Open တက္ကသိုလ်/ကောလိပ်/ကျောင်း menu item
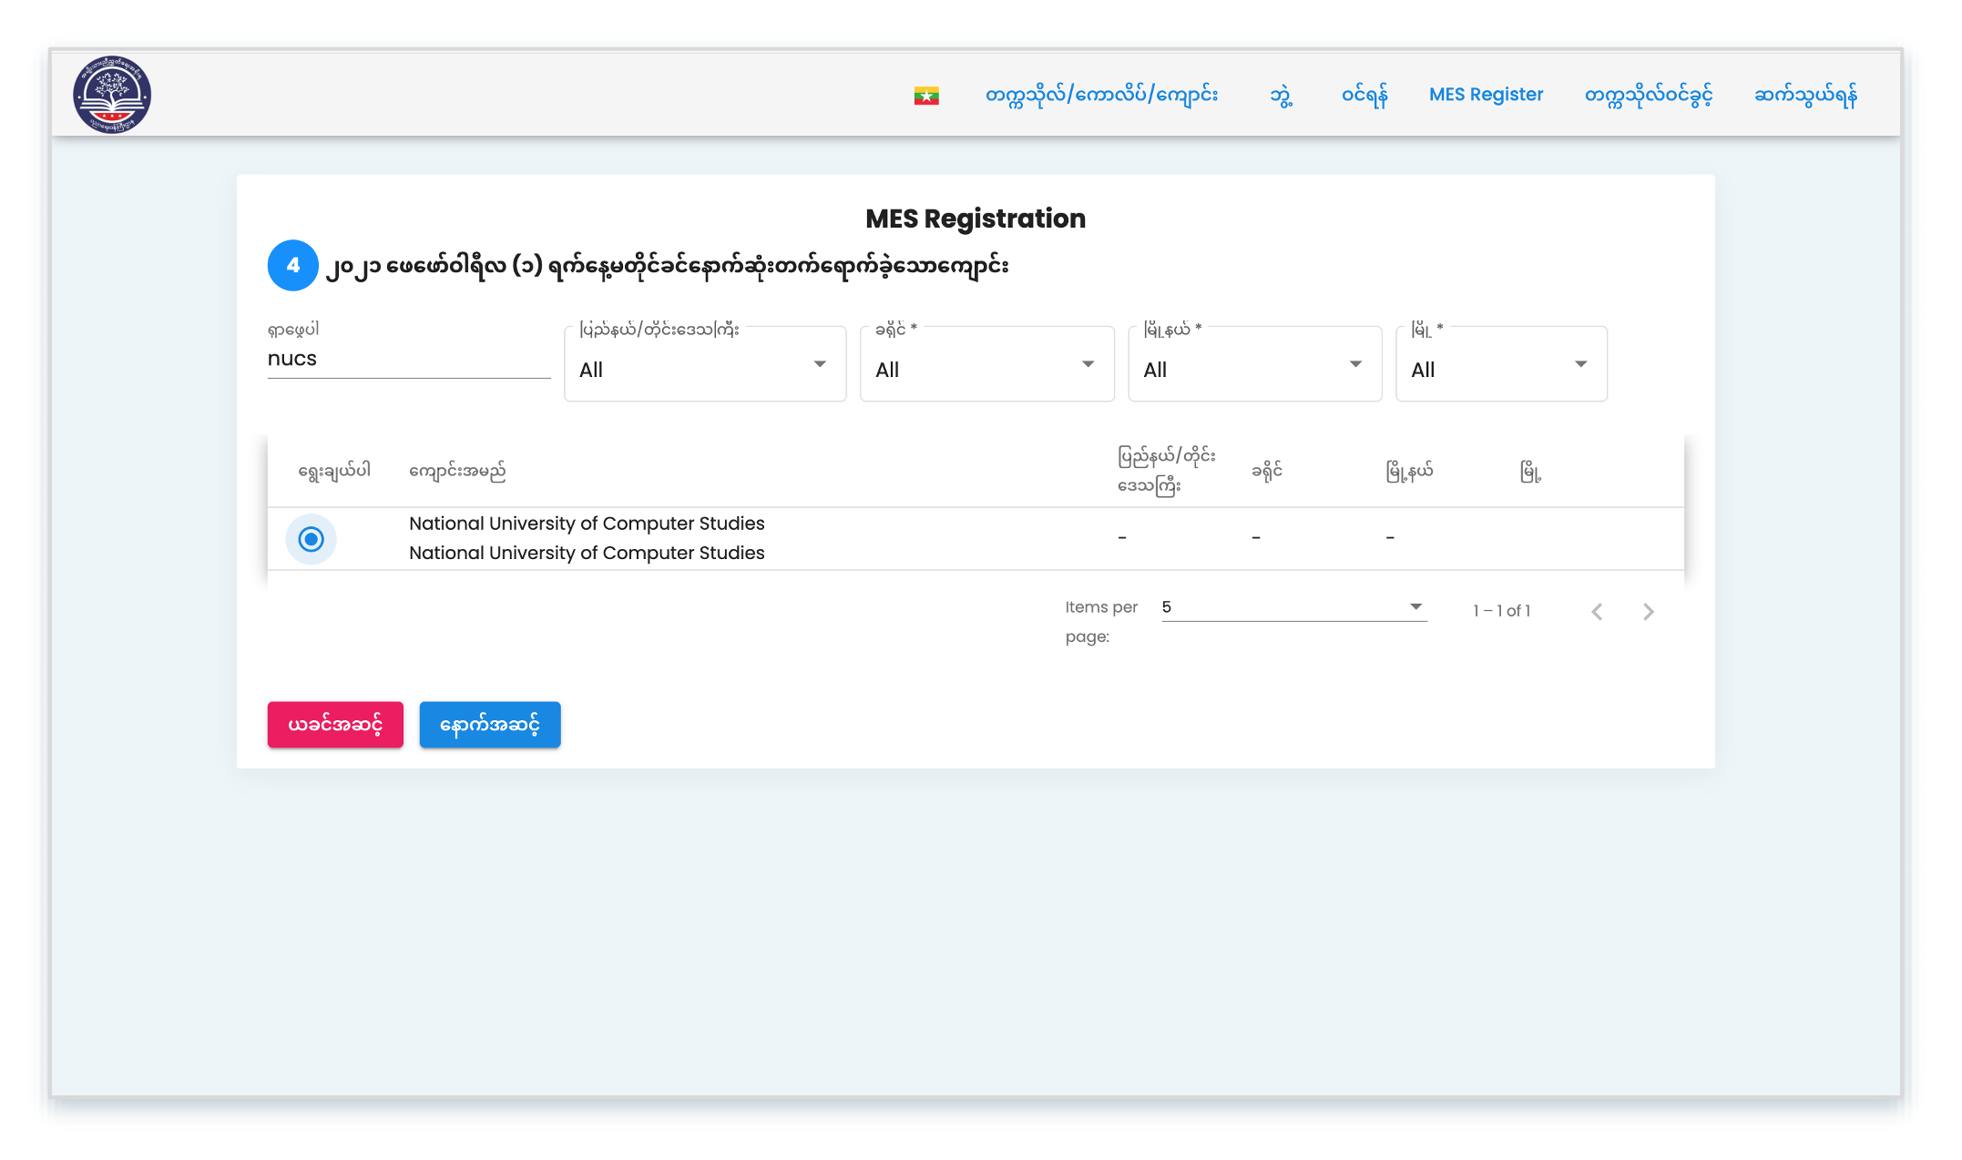 pos(1101,95)
